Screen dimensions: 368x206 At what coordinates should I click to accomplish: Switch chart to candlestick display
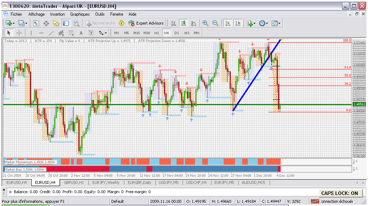[x=184, y=23]
